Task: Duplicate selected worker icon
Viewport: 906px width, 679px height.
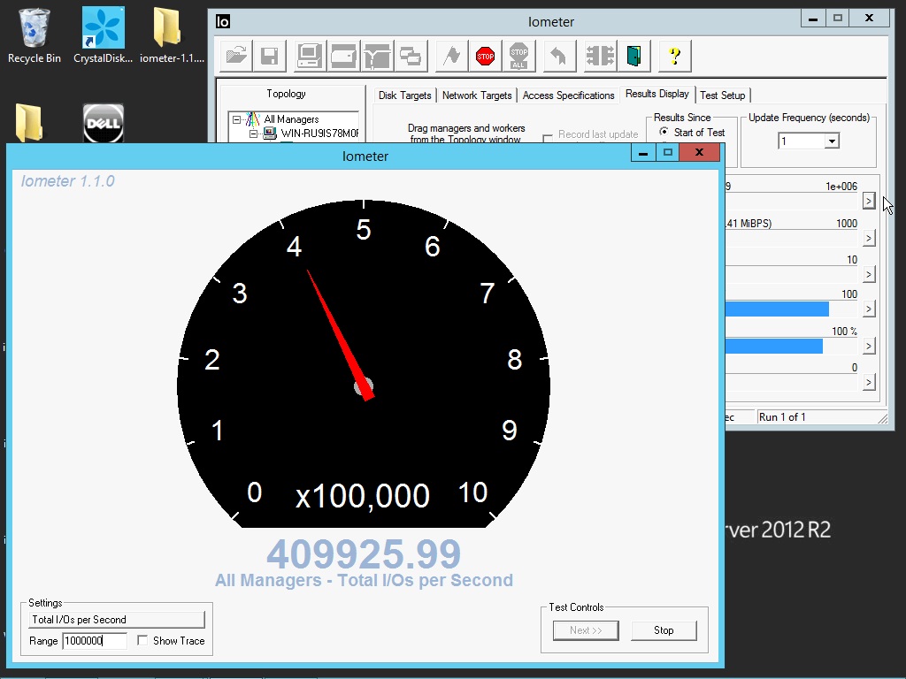Action: pyautogui.click(x=411, y=56)
